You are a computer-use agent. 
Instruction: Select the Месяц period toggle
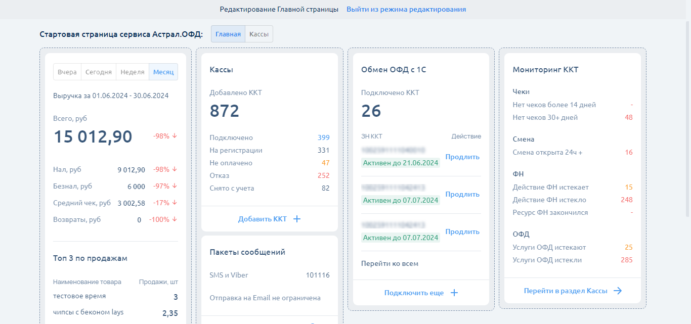[163, 72]
